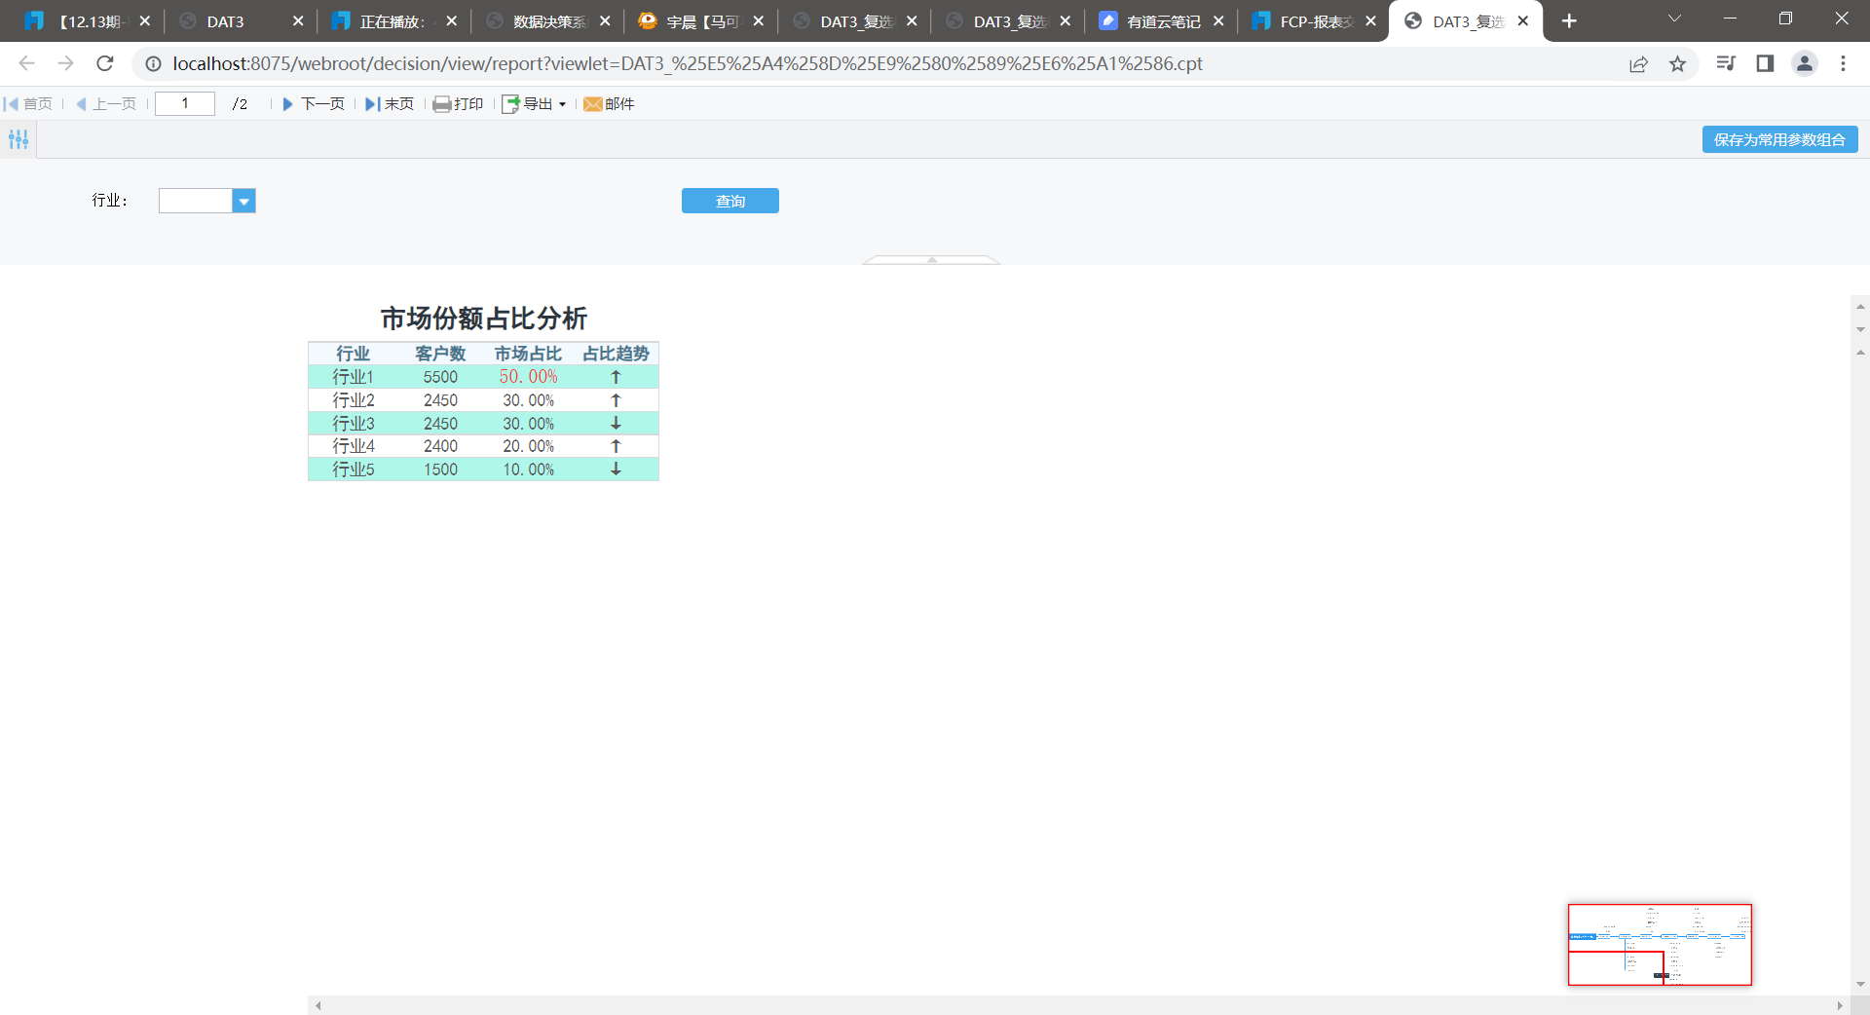The height and width of the screenshot is (1015, 1870).
Task: Click the up arrow in 行业4 row
Action: pos(616,446)
